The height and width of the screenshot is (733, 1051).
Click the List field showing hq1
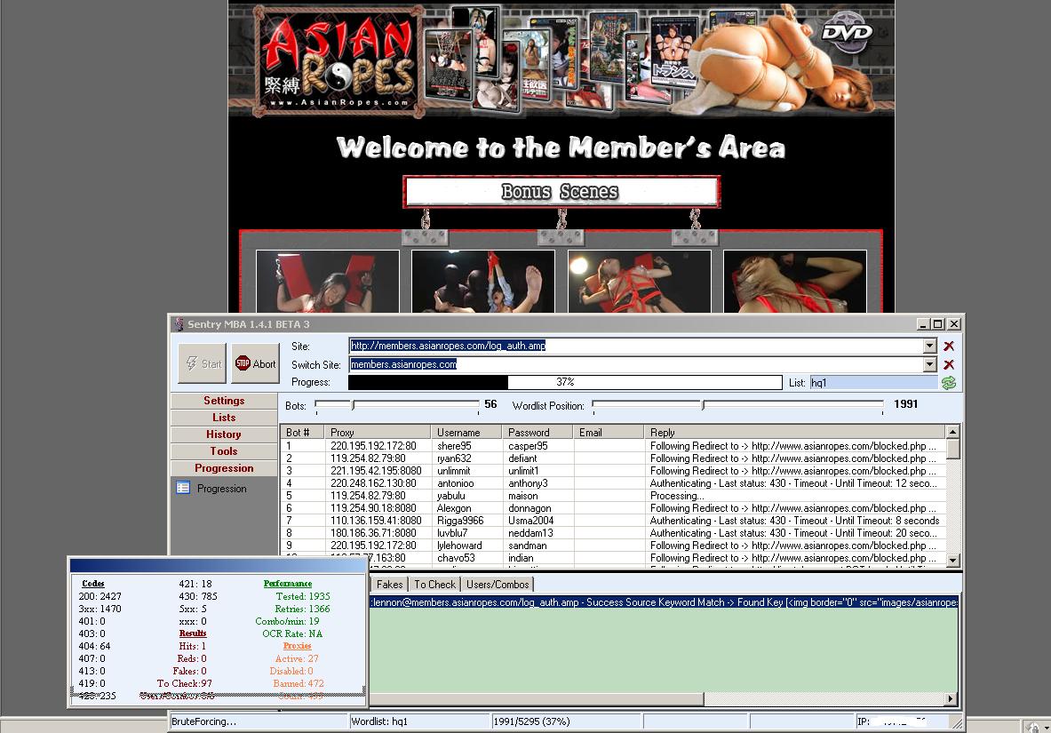click(x=873, y=383)
